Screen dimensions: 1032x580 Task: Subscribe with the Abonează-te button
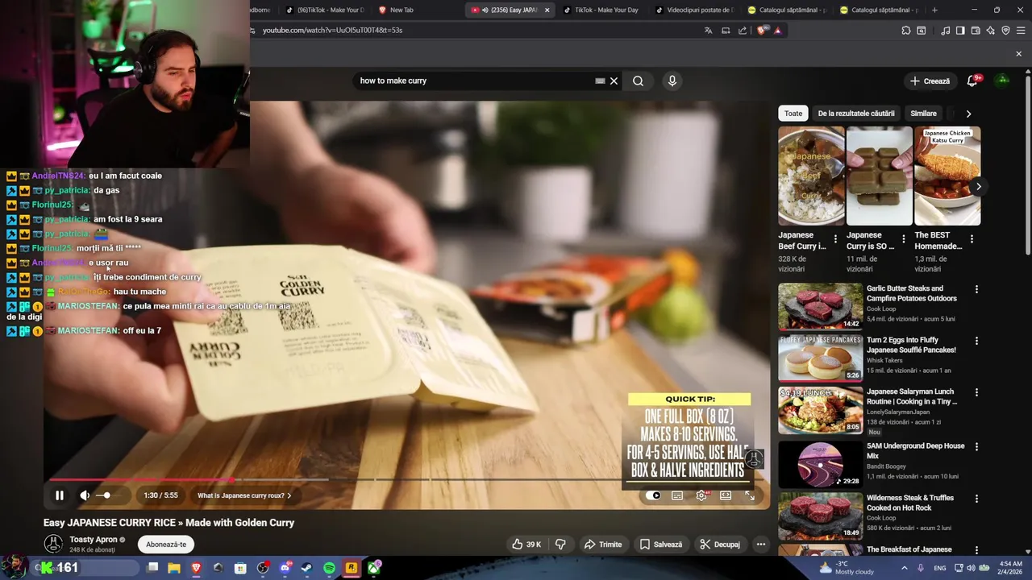pos(166,545)
